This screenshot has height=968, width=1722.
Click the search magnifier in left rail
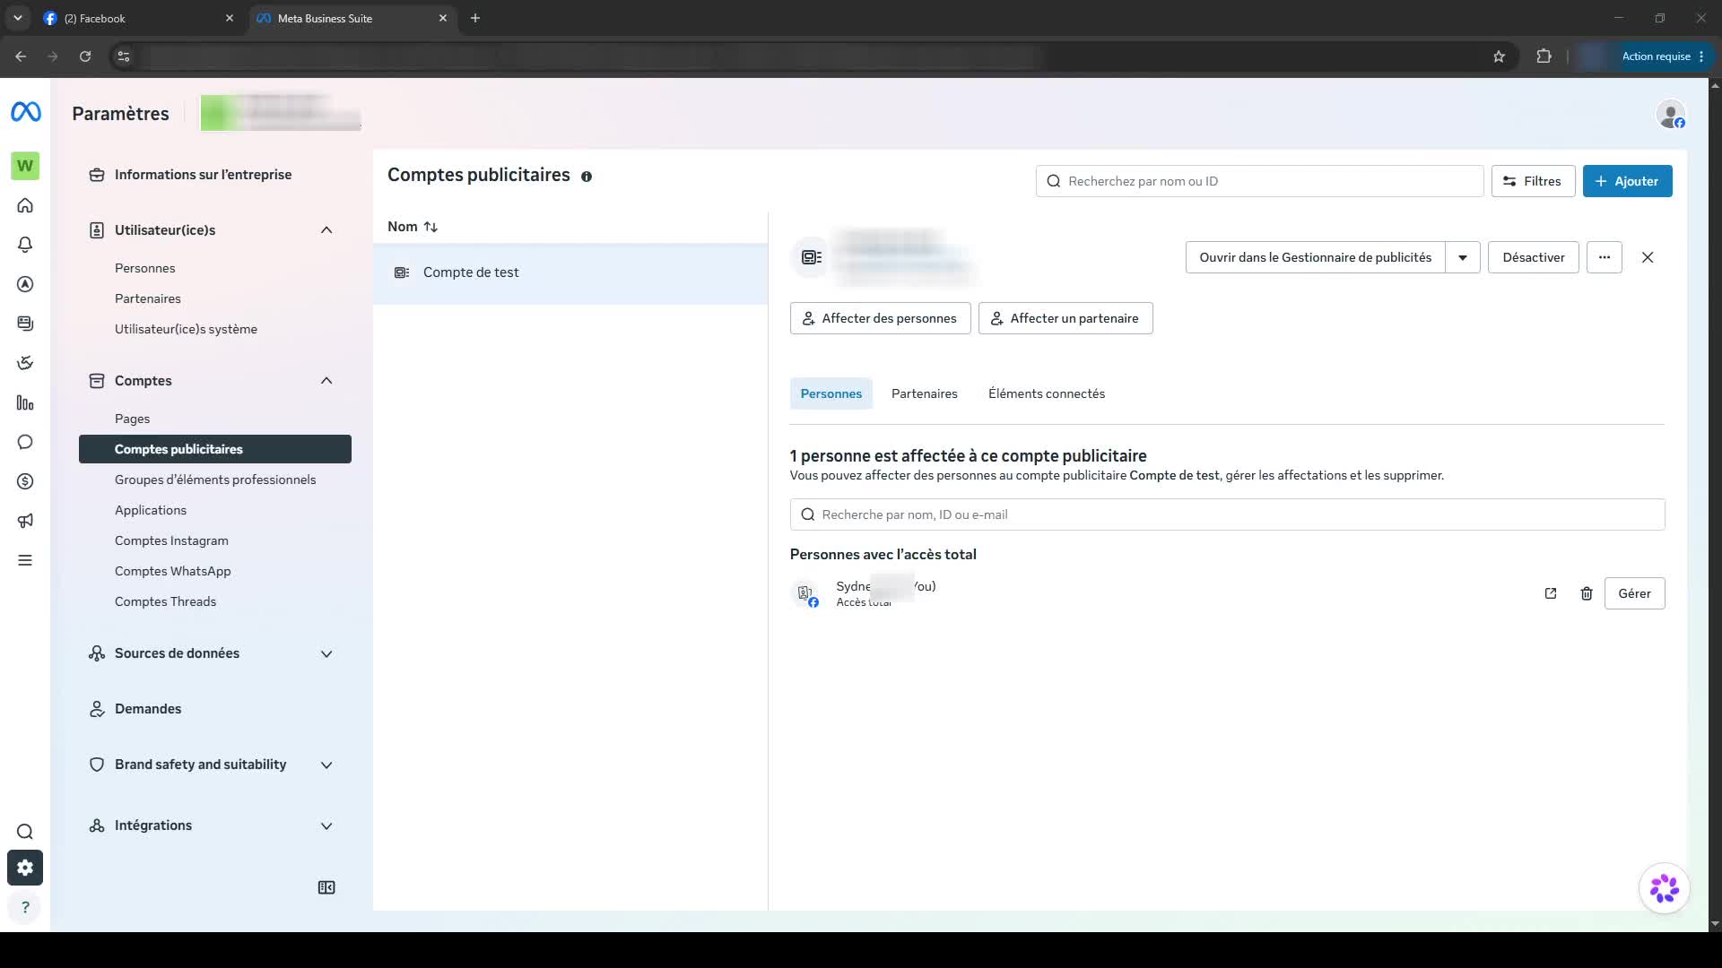click(x=25, y=832)
